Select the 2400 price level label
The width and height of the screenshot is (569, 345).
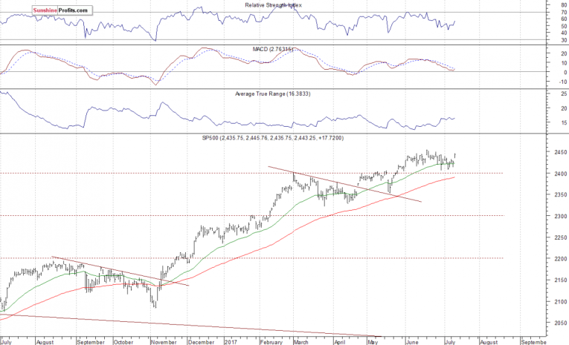pos(550,174)
